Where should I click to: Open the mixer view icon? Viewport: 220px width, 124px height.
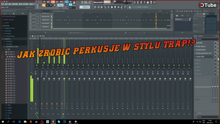[109, 7]
